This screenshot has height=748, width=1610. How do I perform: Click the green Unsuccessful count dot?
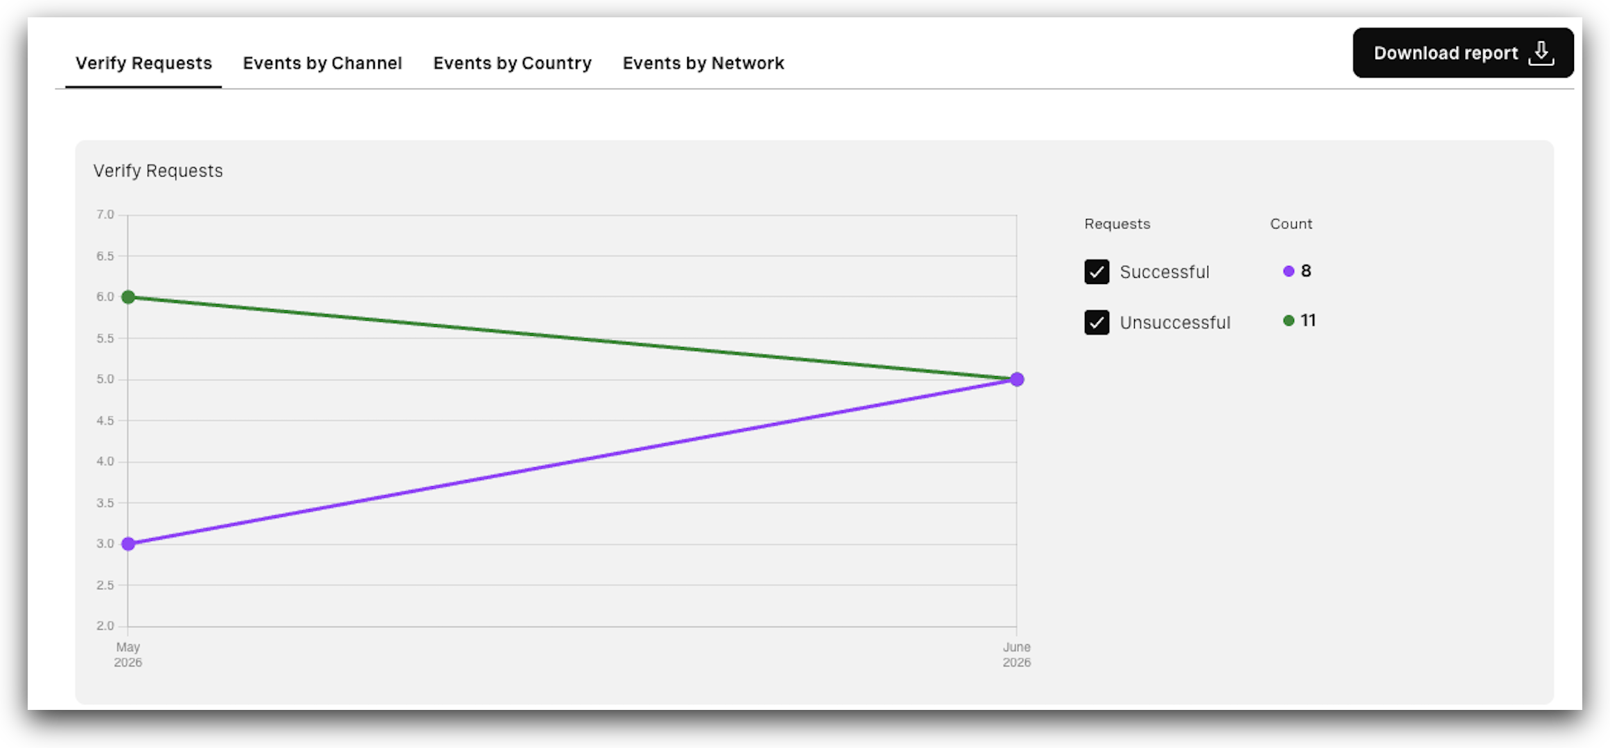[1289, 321]
